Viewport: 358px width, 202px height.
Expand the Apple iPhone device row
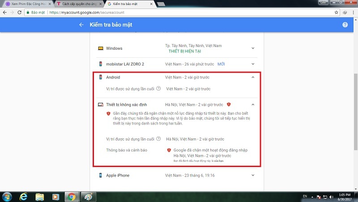click(253, 175)
